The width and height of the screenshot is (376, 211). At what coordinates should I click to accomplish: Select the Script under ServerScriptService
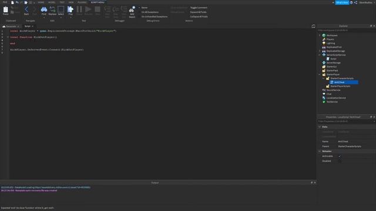[x=333, y=59]
